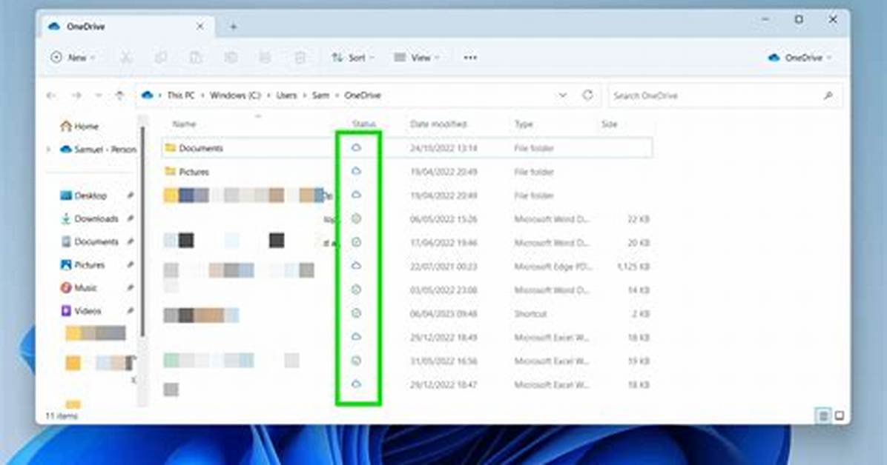Unpin Downloads via its pin icon
This screenshot has height=465, width=887.
(130, 218)
